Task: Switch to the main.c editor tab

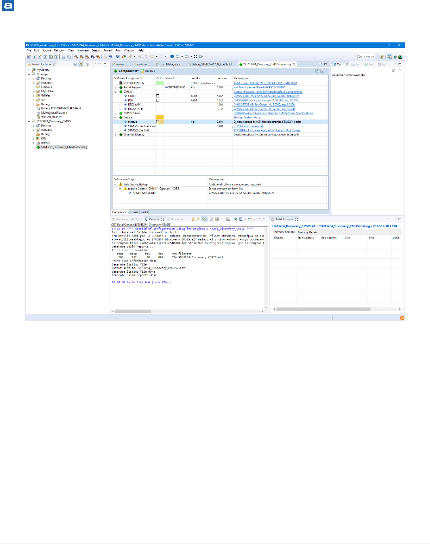Action: (x=120, y=64)
